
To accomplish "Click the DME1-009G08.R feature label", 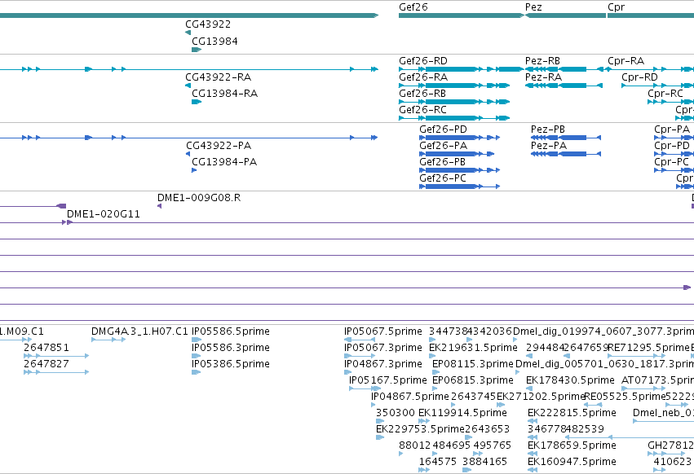I will pyautogui.click(x=199, y=198).
